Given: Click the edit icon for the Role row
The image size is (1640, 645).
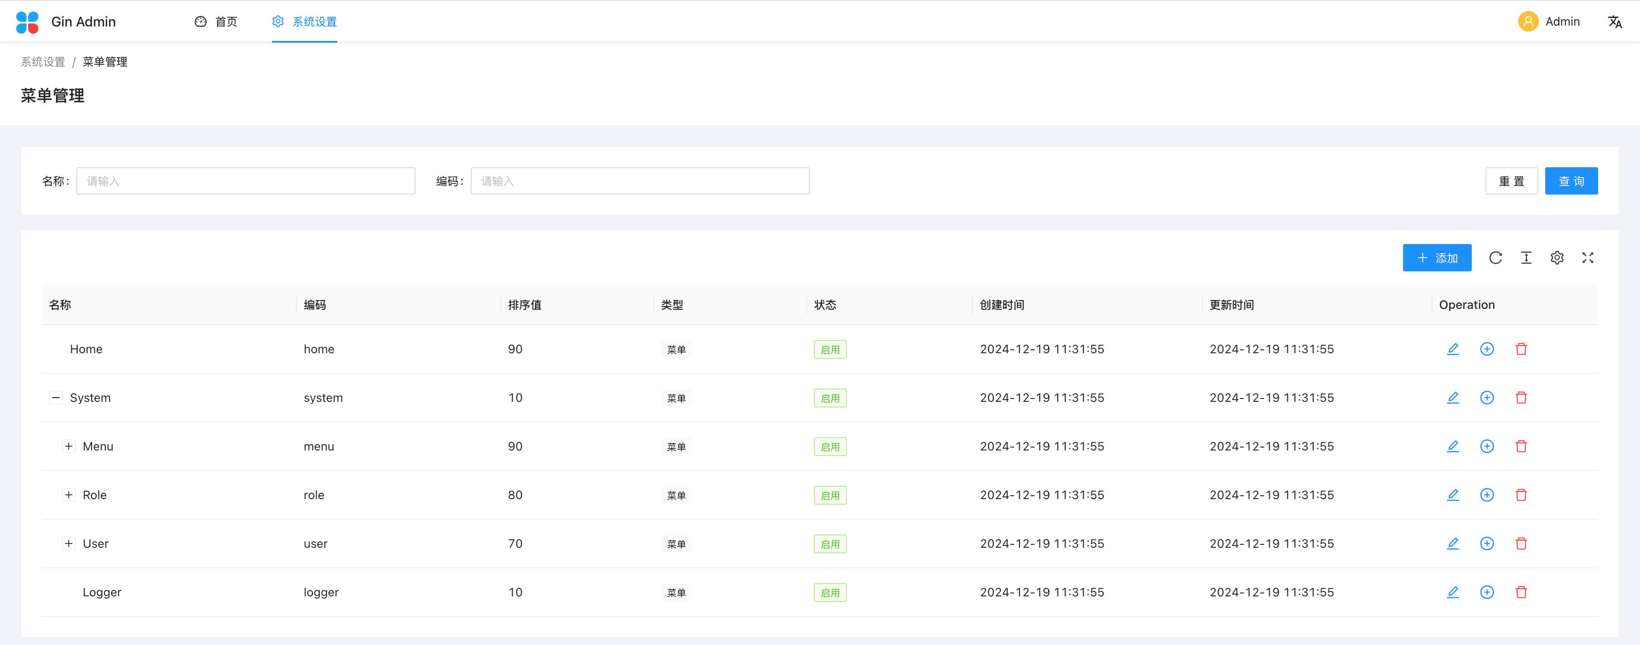Looking at the screenshot, I should click(1453, 495).
